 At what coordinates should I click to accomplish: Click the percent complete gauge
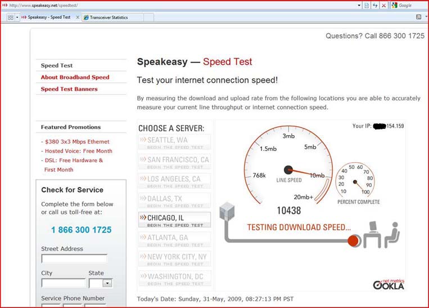[355, 180]
